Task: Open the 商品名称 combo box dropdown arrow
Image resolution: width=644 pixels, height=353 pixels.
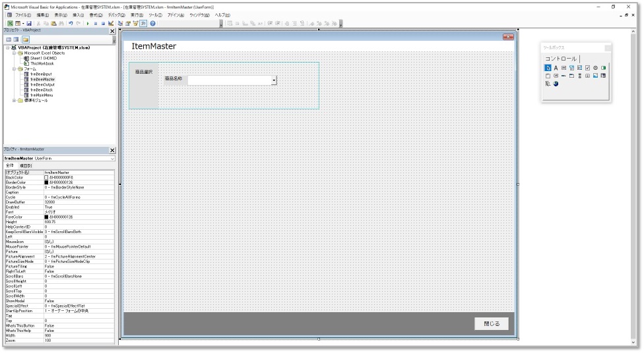Action: (x=274, y=80)
